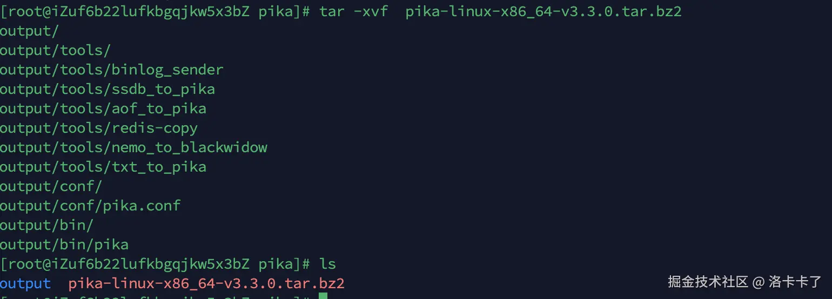Viewport: 832px width, 299px height.
Task: Click the output/bin/ directory line
Action: click(x=46, y=225)
